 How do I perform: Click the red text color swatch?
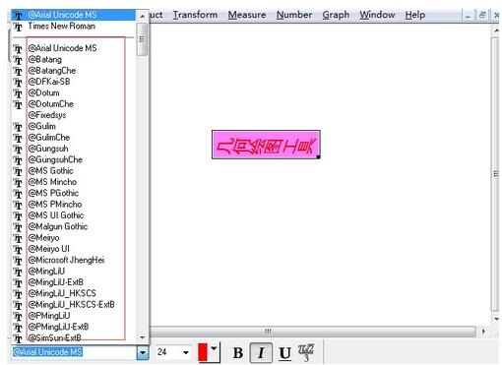203,352
